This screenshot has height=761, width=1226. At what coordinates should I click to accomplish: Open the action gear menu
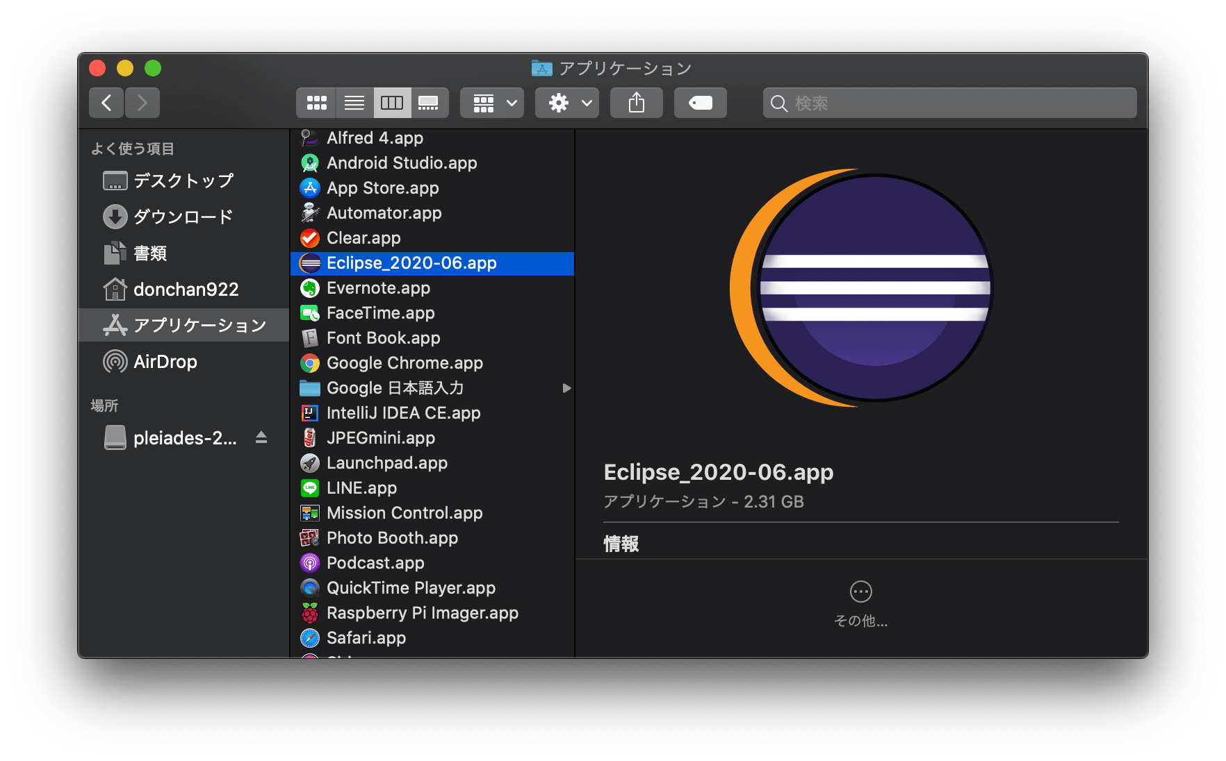point(566,102)
